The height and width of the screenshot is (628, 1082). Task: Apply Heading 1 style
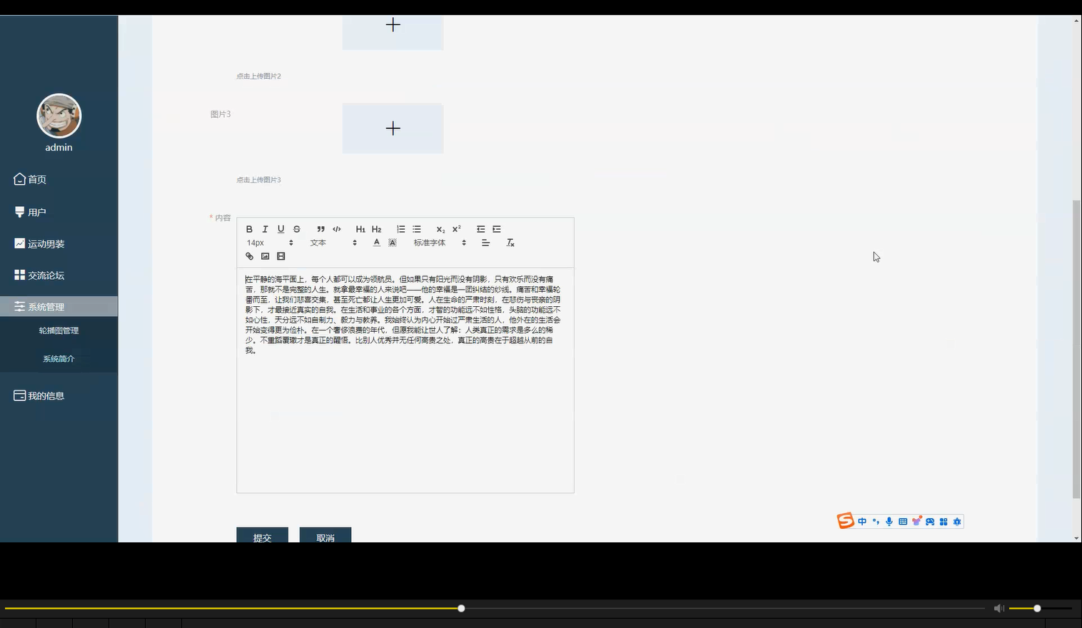coord(360,229)
